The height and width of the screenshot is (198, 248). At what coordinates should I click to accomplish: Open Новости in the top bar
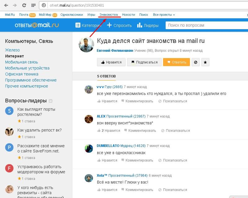click(129, 15)
